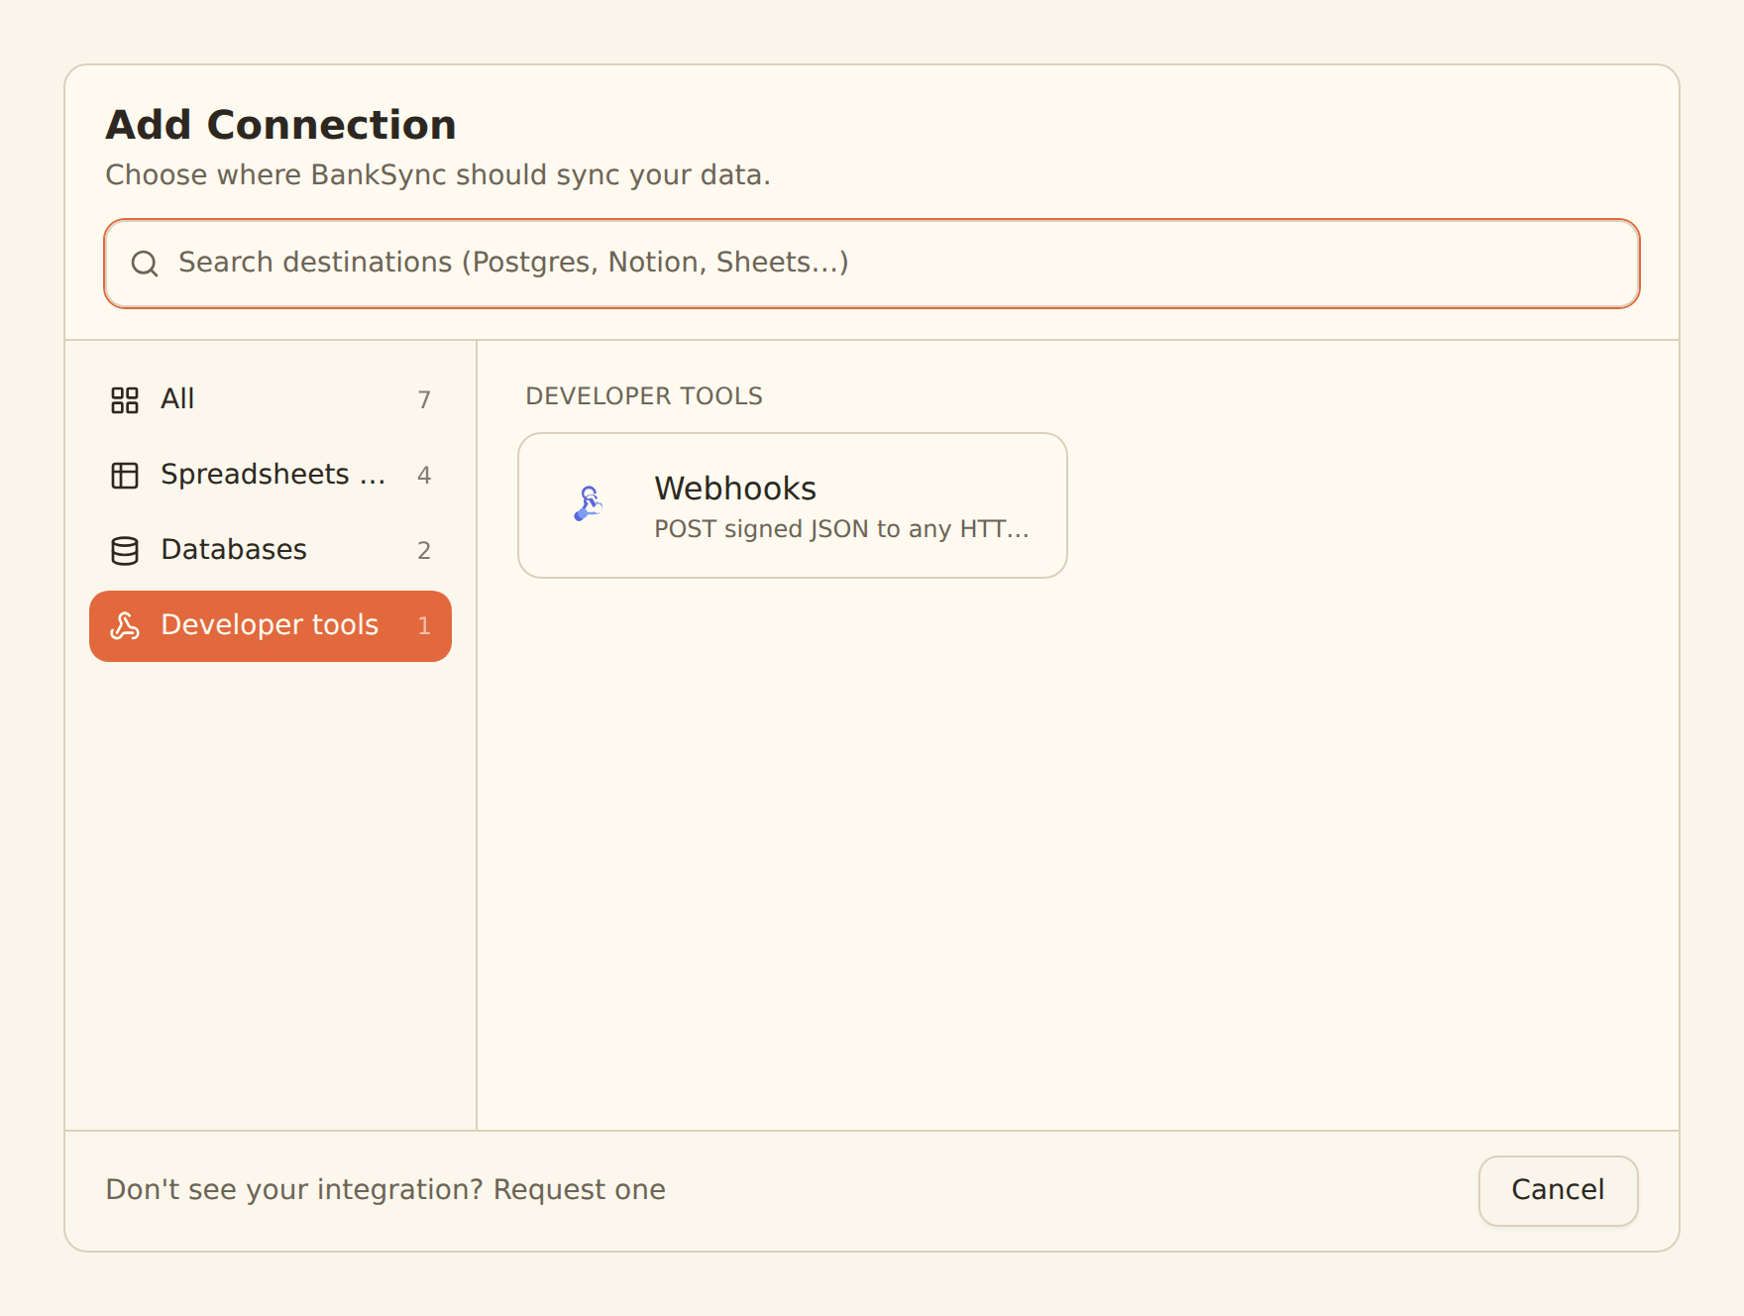Image resolution: width=1744 pixels, height=1316 pixels.
Task: Focus the Search destinations field
Action: pyautogui.click(x=872, y=264)
